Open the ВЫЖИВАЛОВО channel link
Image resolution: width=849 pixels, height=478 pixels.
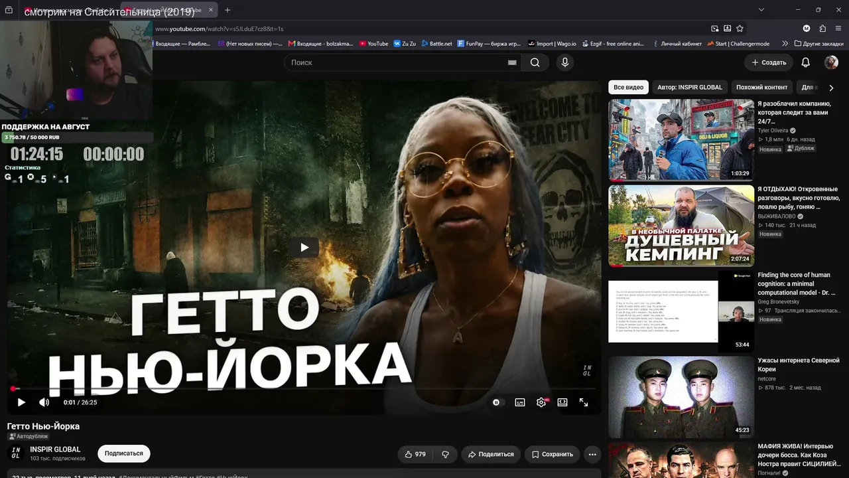(x=776, y=216)
